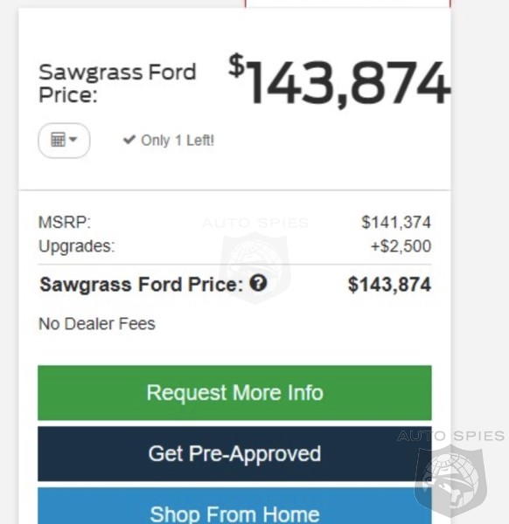Click the Upgrades label
The image size is (509, 524).
[x=77, y=246]
